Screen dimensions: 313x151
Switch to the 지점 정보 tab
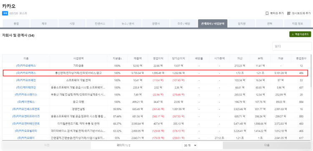point(297,23)
